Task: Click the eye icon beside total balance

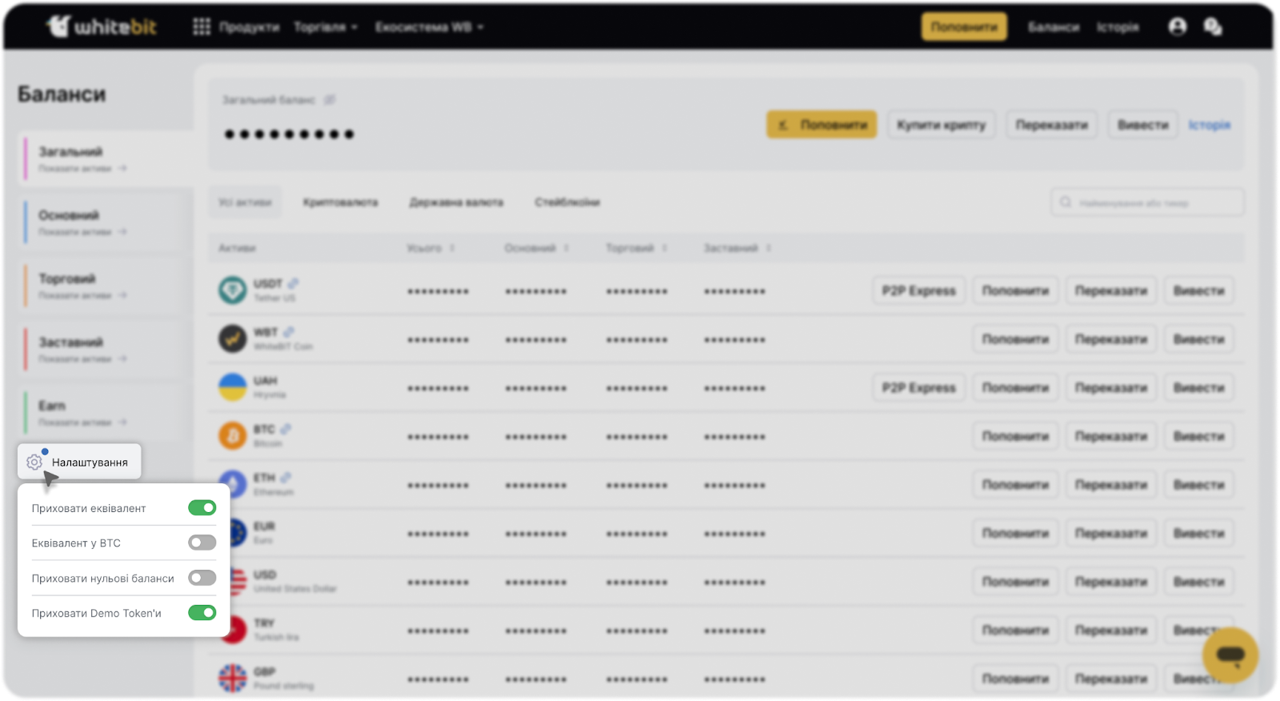Action: 330,100
